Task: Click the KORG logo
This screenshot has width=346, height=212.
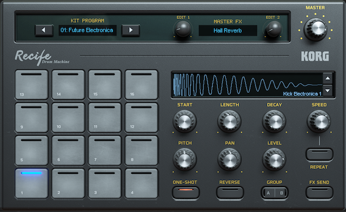Action: [315, 56]
